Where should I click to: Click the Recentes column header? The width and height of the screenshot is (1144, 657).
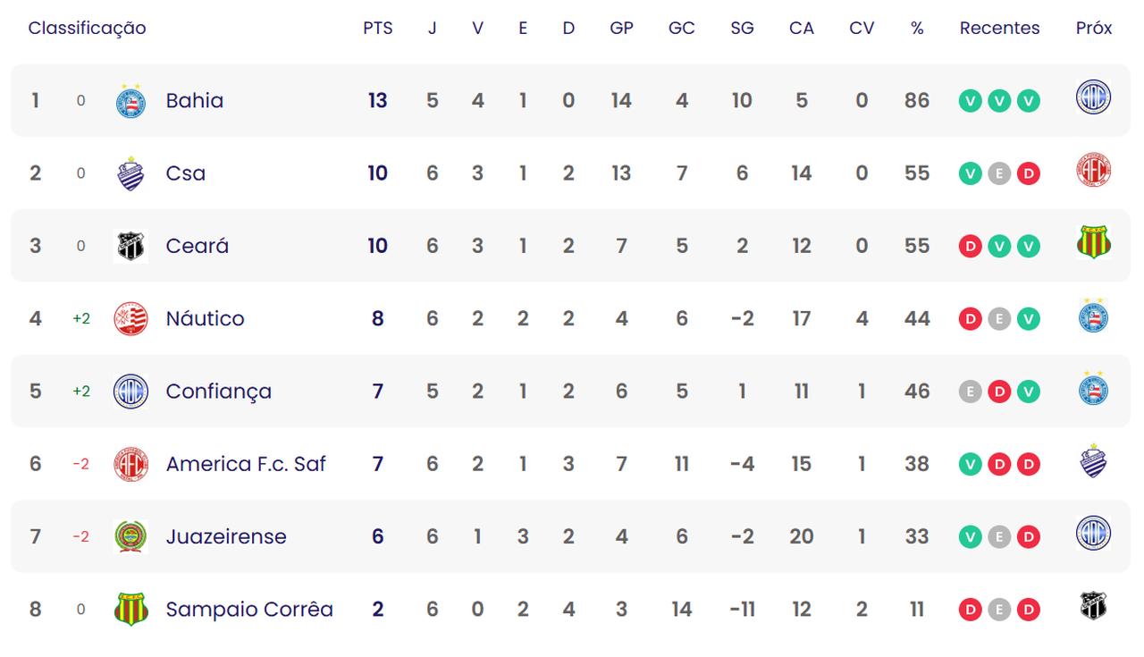point(999,29)
